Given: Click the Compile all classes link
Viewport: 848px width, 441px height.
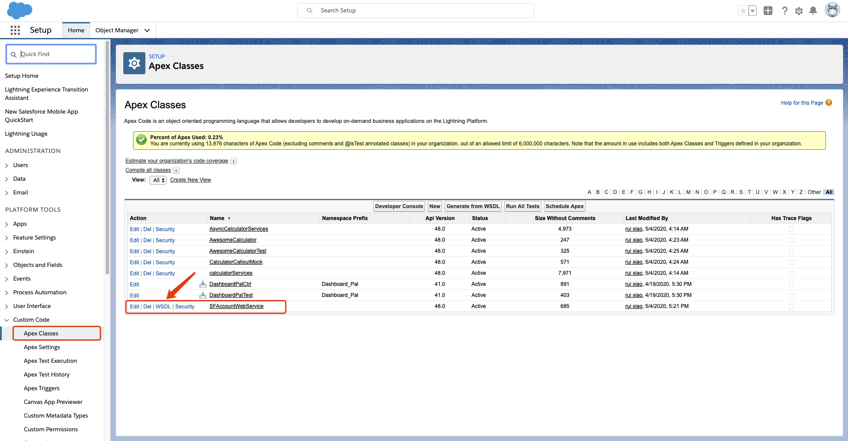Looking at the screenshot, I should [x=148, y=170].
